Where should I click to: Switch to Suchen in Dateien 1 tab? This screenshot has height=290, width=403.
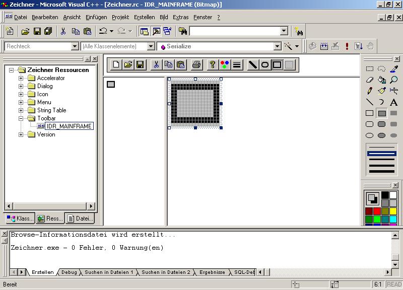click(109, 272)
